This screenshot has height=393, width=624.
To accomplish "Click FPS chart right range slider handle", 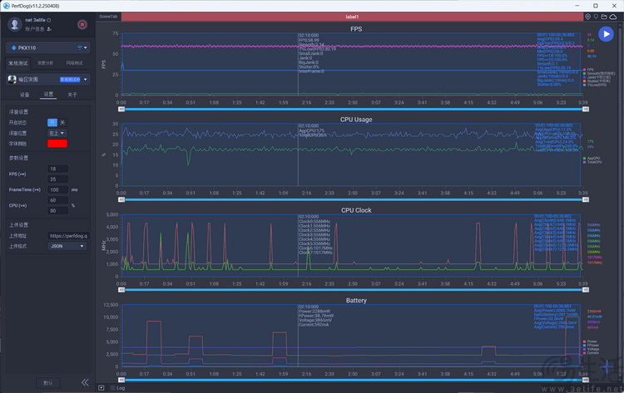I will pos(586,109).
